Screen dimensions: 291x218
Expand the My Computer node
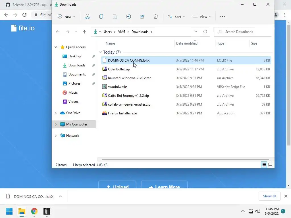56,124
